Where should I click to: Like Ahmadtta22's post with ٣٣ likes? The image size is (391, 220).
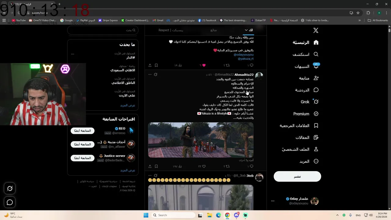[204, 166]
